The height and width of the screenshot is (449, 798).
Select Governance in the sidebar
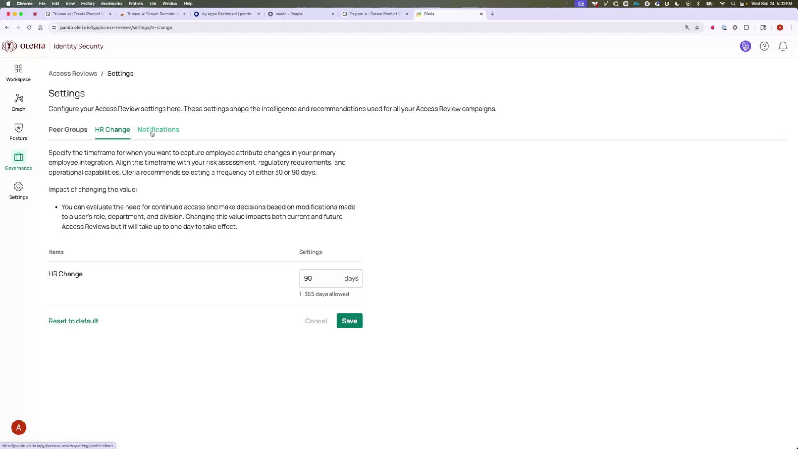click(18, 161)
